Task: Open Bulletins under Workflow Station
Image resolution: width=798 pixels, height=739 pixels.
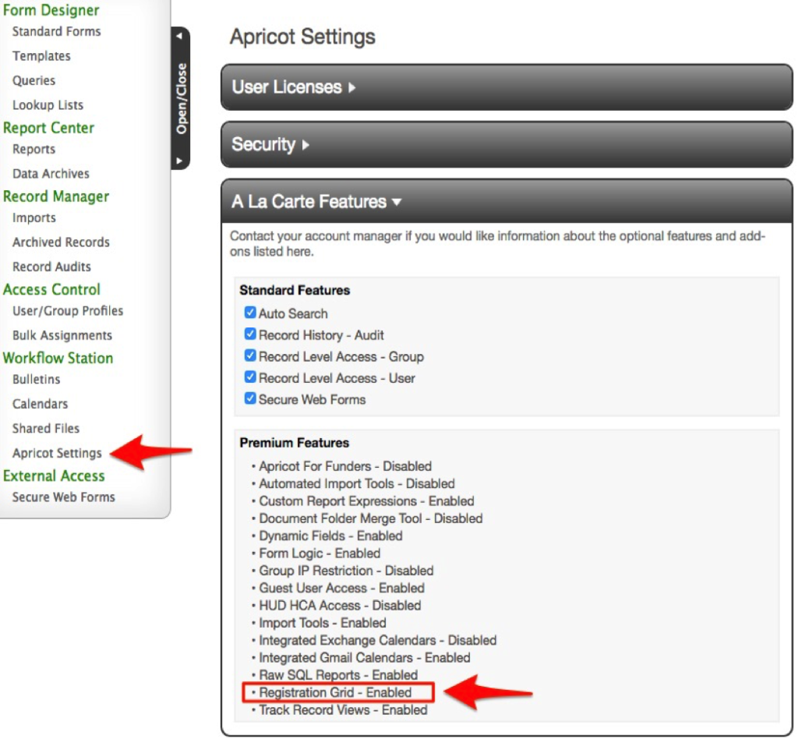Action: click(x=35, y=380)
